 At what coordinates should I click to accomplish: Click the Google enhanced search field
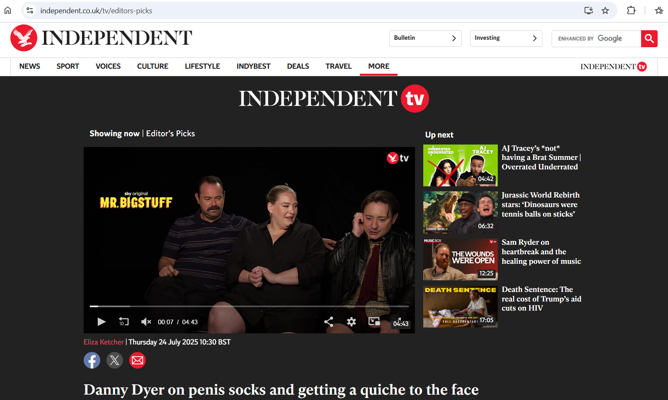(596, 39)
